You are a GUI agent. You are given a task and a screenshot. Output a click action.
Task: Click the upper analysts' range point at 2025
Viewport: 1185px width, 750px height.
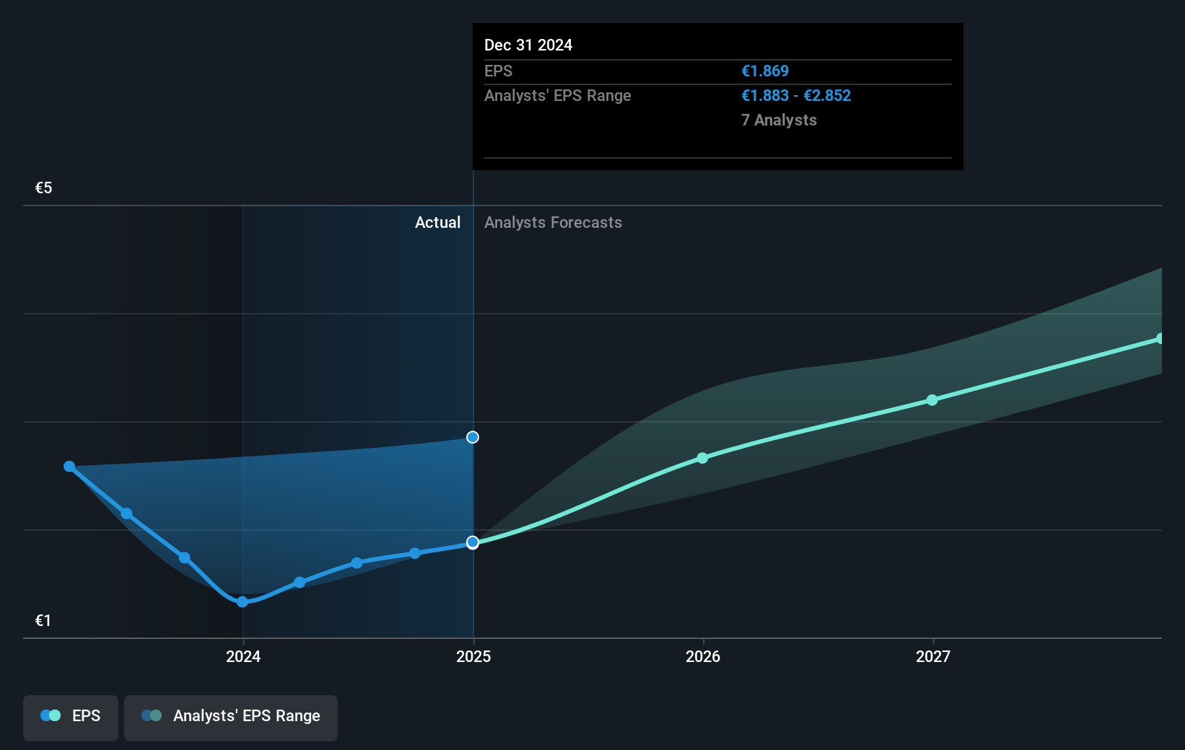point(473,437)
